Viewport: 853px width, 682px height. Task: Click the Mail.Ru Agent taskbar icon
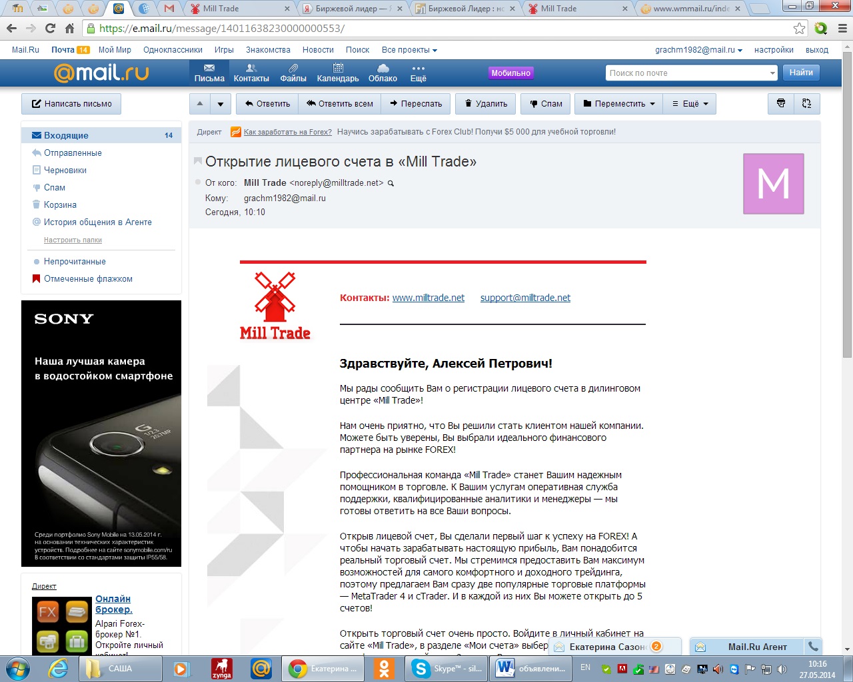261,668
